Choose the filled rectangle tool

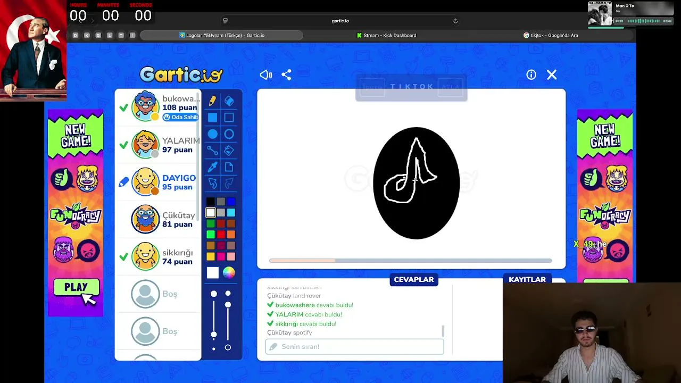click(212, 118)
